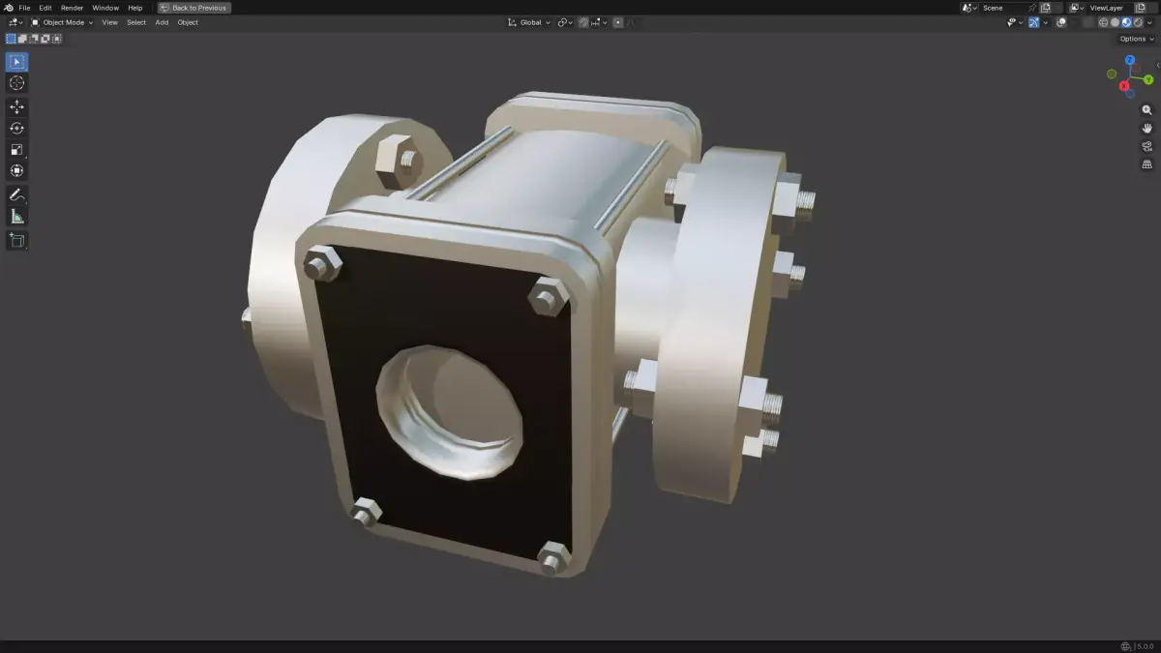This screenshot has height=653, width=1161.
Task: Switch to wireframe viewport shading
Action: [1104, 22]
